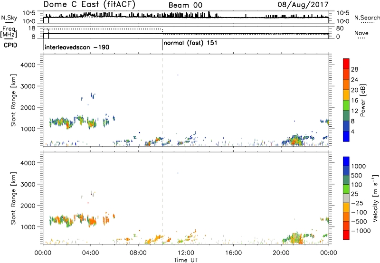Click the '28' tick on power scale
The image size is (380, 263).
354,69
